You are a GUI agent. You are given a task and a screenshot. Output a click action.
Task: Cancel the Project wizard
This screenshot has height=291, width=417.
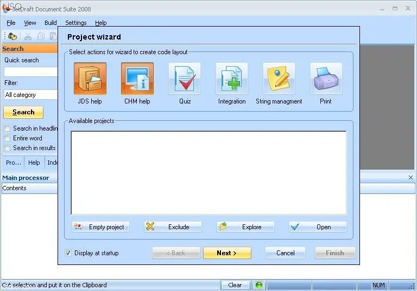(x=285, y=253)
